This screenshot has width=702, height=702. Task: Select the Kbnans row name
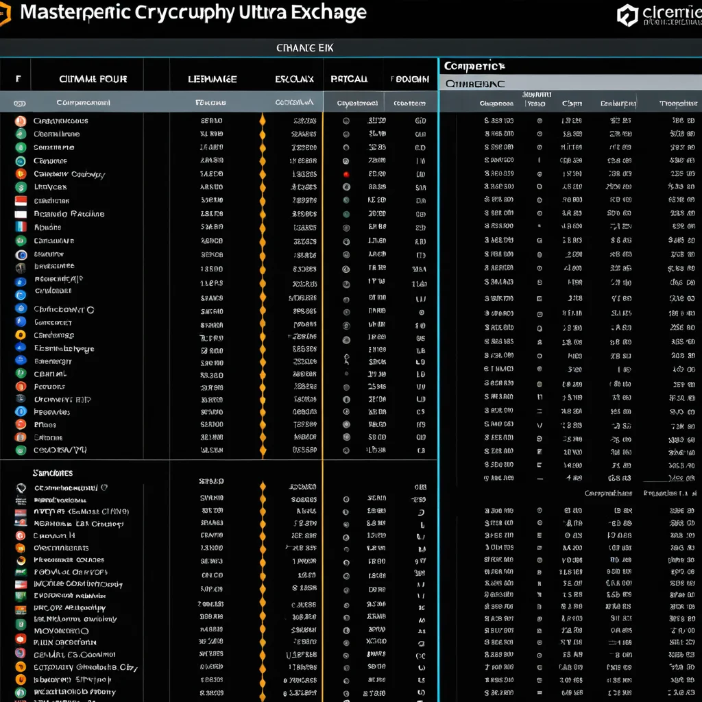[47, 227]
